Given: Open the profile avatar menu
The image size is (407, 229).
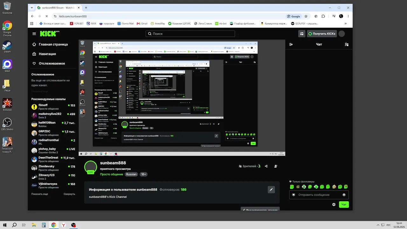Looking at the screenshot, I should (x=341, y=34).
